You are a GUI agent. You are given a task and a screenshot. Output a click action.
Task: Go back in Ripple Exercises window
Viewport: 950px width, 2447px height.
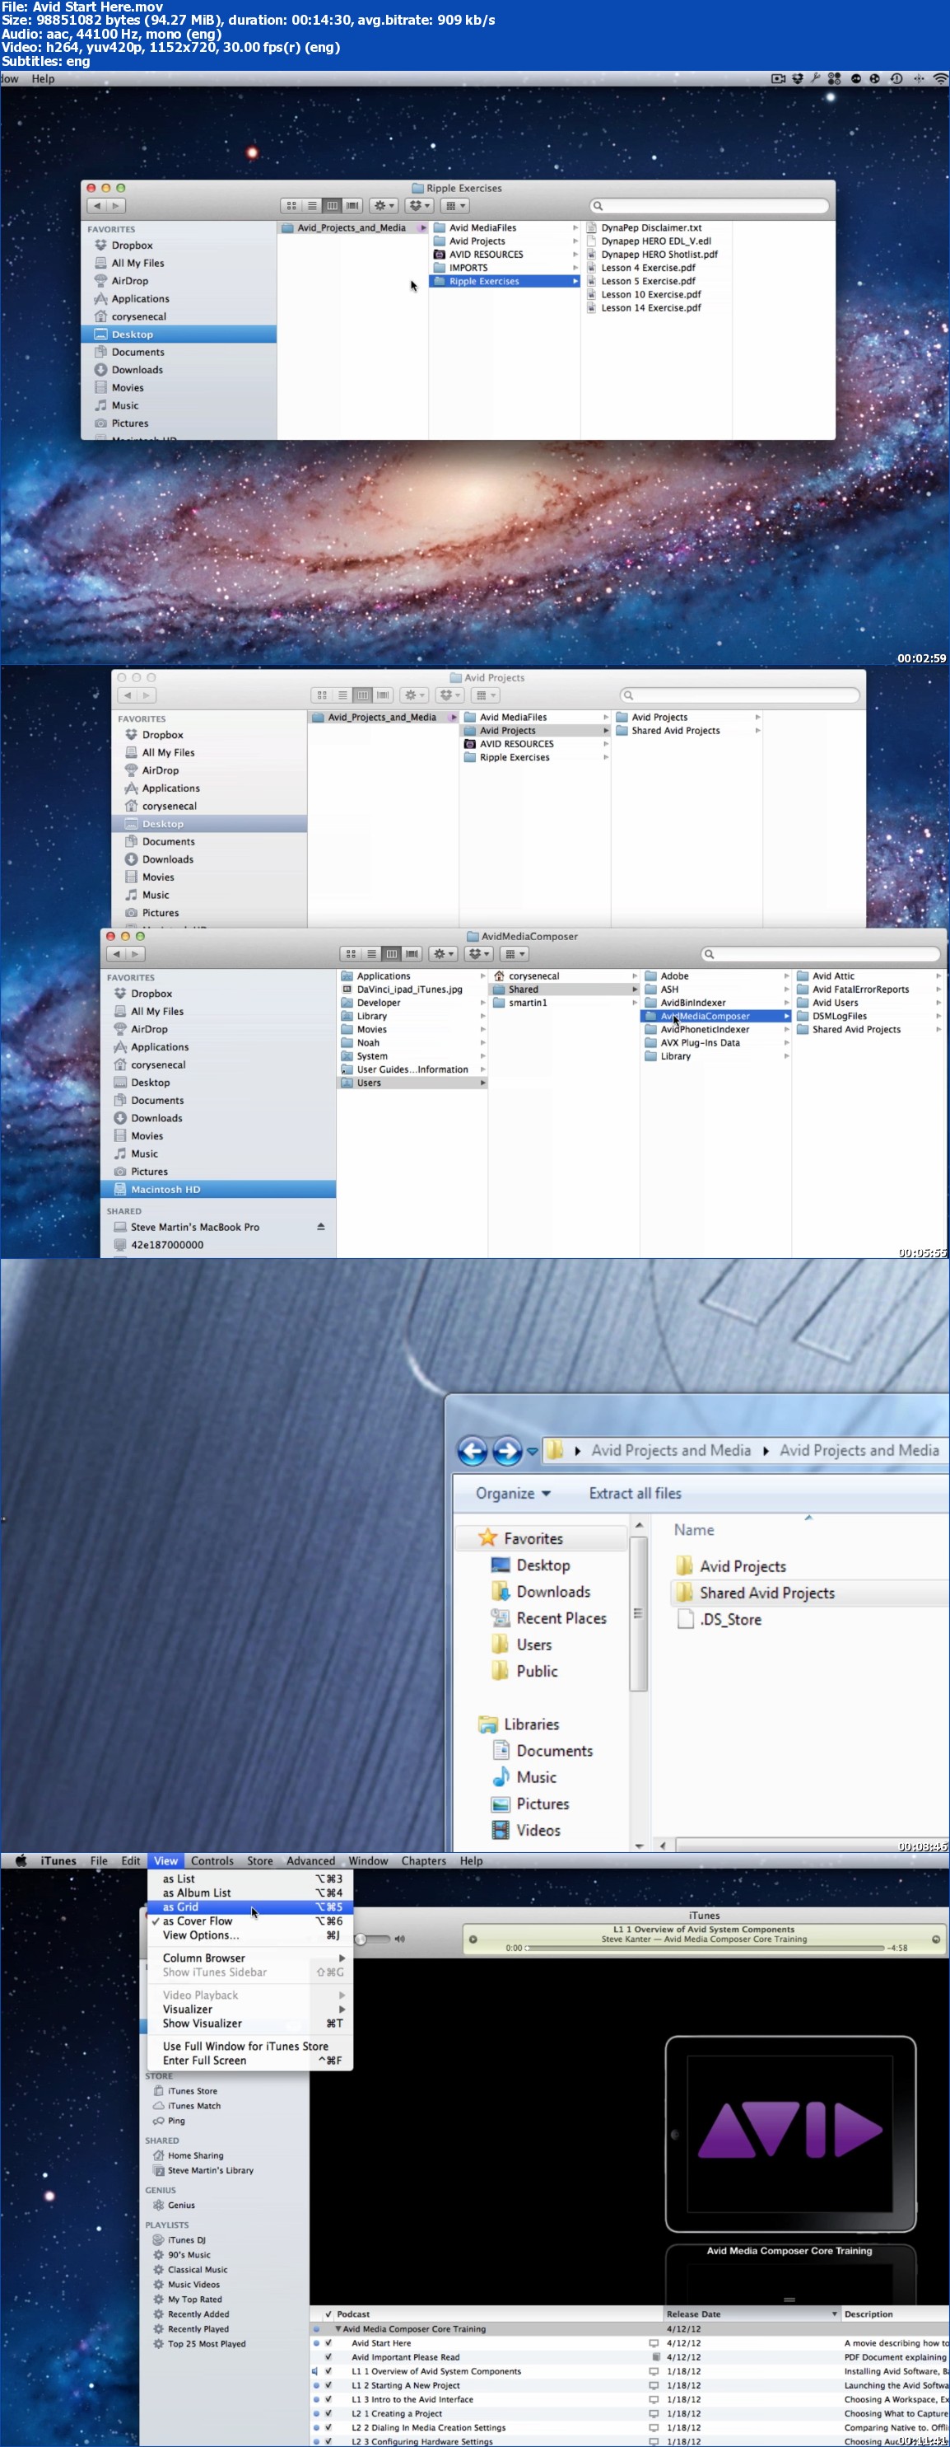tap(97, 205)
